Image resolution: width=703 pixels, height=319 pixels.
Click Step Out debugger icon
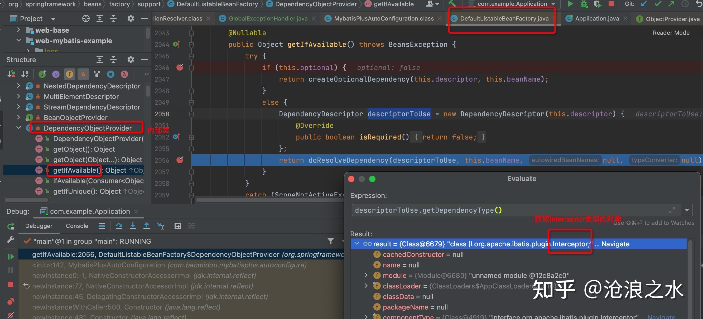click(147, 226)
